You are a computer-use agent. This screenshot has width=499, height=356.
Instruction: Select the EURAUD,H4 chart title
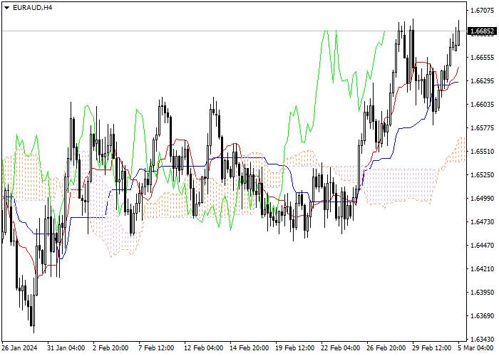pos(32,8)
